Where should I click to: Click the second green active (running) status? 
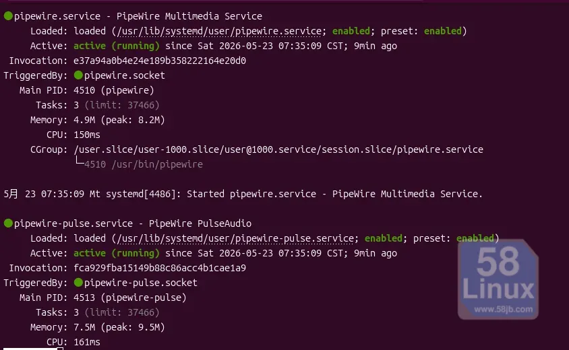(x=117, y=253)
